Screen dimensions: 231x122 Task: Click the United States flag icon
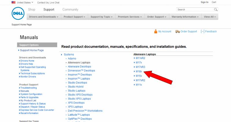[14, 2]
